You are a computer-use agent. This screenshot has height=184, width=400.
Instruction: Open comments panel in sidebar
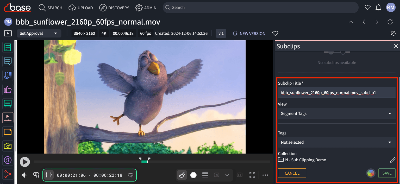click(8, 61)
